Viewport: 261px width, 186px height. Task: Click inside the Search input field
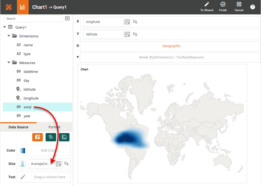pos(33,19)
